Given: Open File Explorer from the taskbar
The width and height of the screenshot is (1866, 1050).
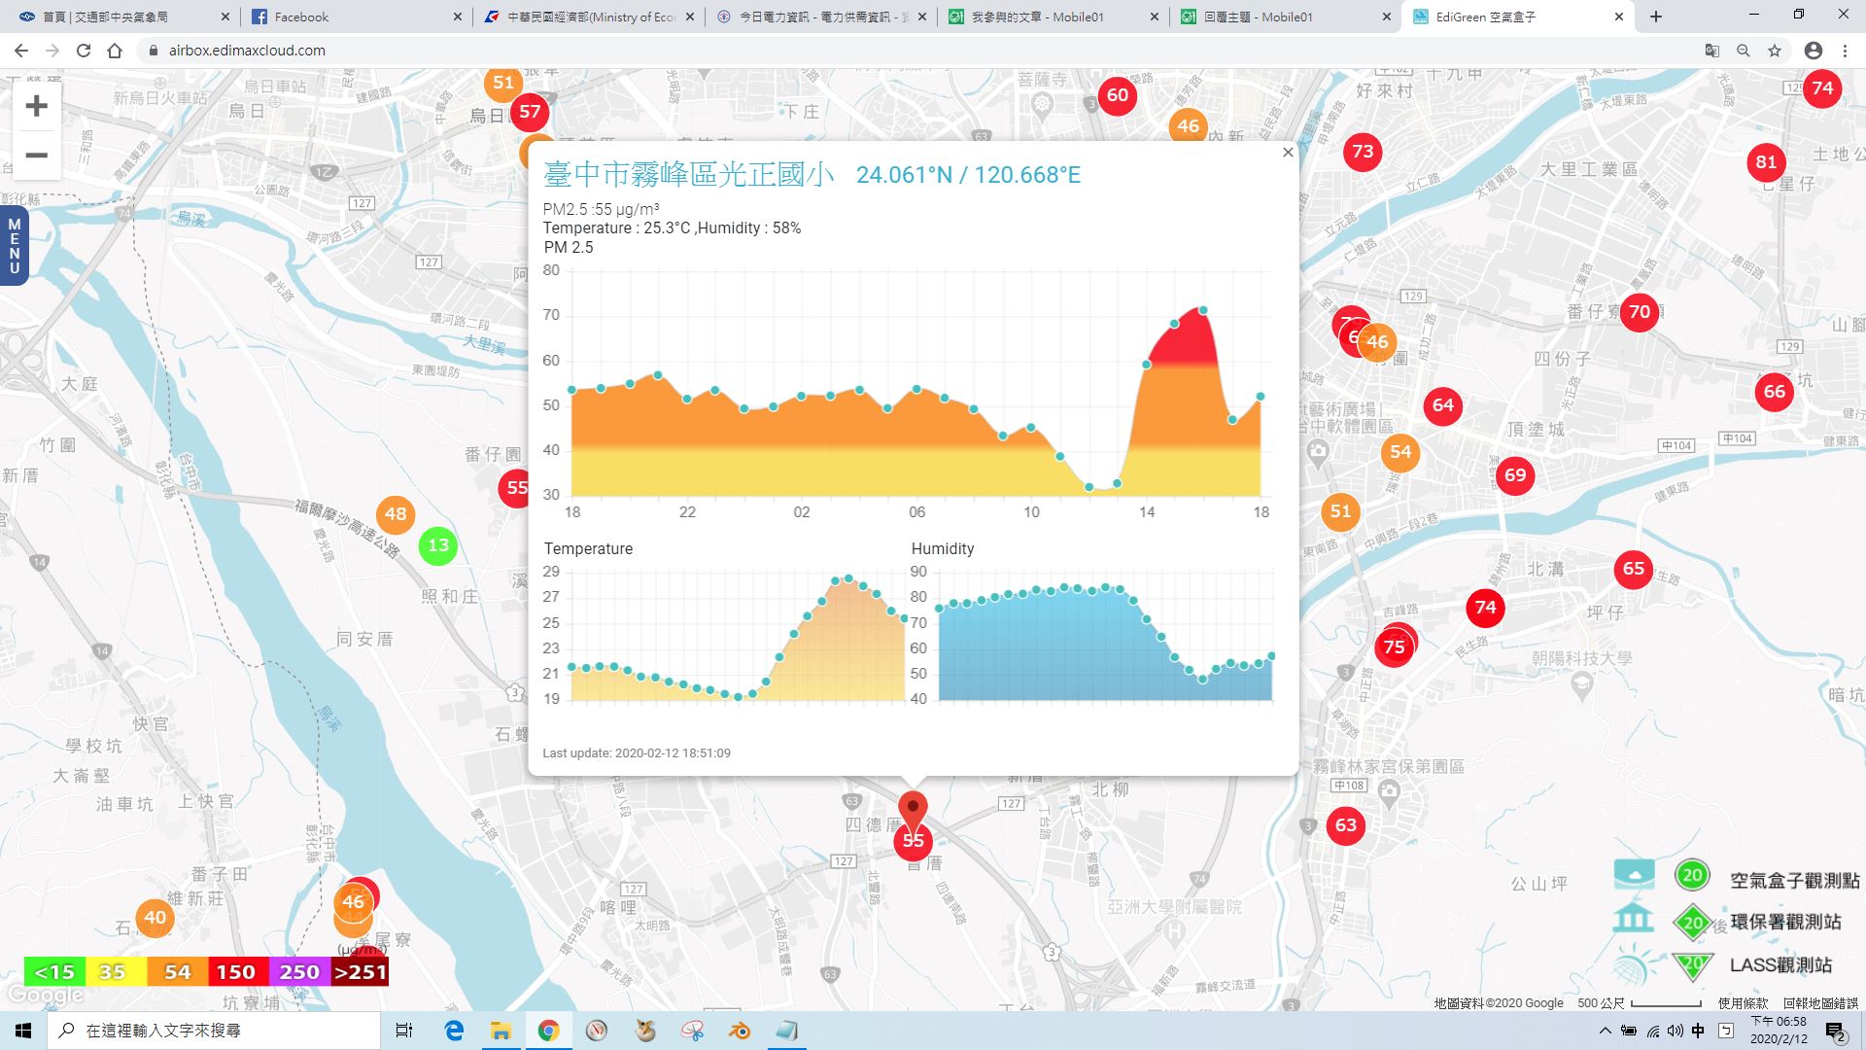Looking at the screenshot, I should coord(501,1031).
